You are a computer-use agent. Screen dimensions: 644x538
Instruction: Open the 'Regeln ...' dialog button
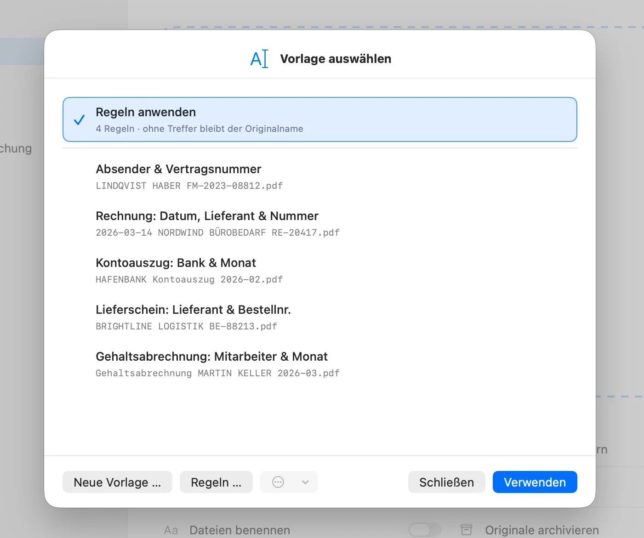216,482
